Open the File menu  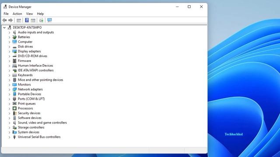click(6, 14)
